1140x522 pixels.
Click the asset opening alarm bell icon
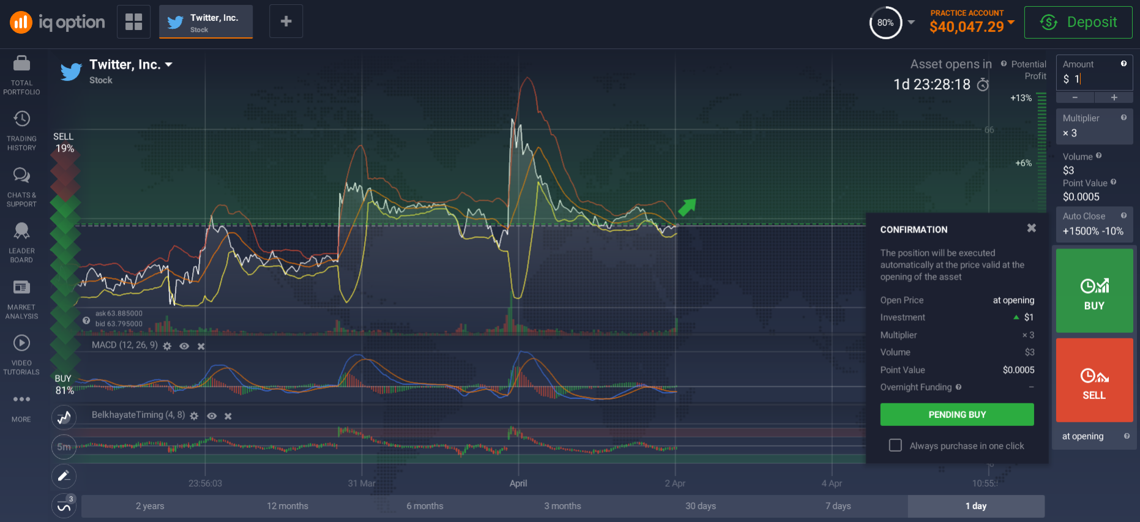click(x=983, y=84)
